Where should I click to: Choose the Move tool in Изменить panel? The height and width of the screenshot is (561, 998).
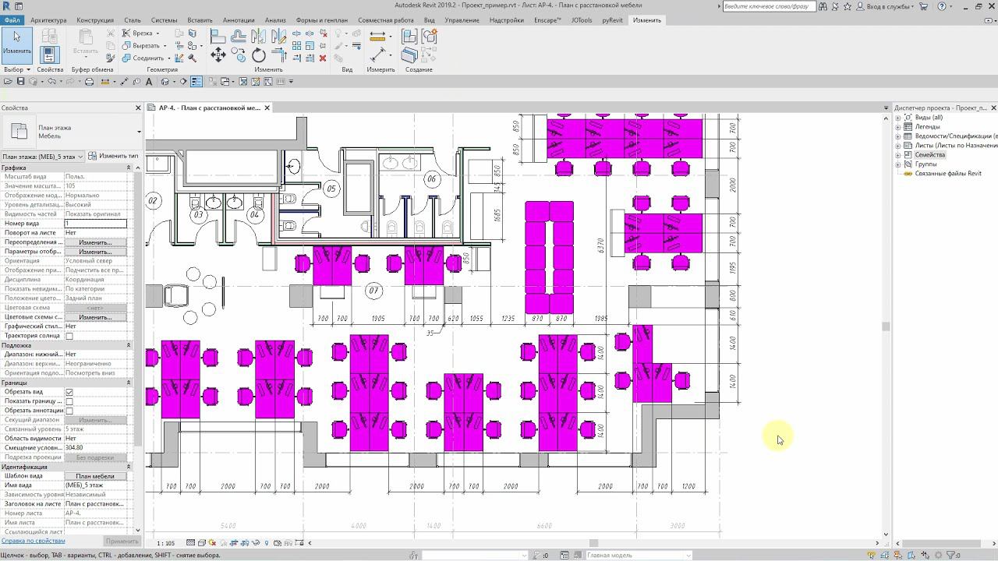218,55
